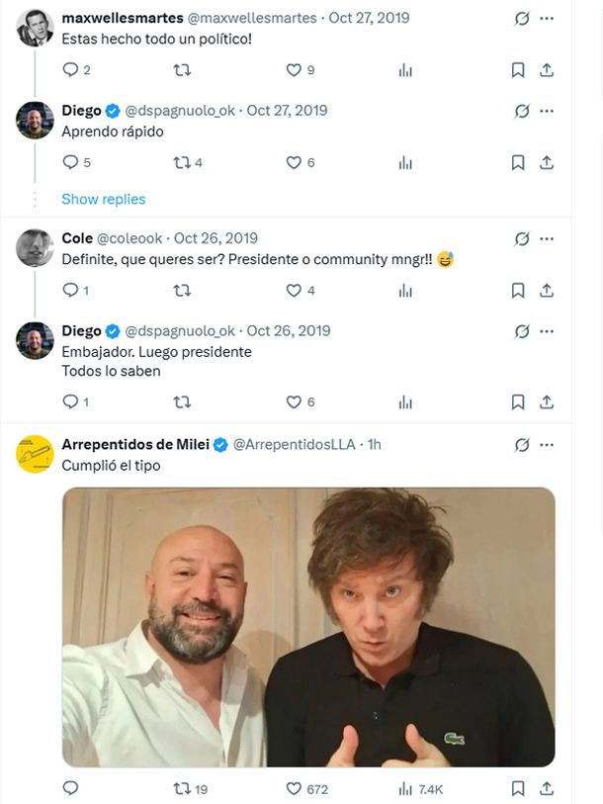Open the photo of two men
Image resolution: width=603 pixels, height=804 pixels.
coord(308,627)
